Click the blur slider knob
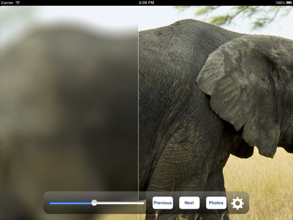 tap(94, 203)
